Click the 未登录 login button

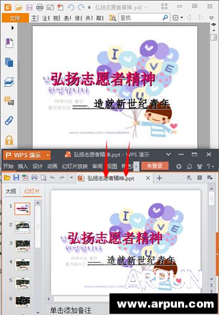(155, 166)
